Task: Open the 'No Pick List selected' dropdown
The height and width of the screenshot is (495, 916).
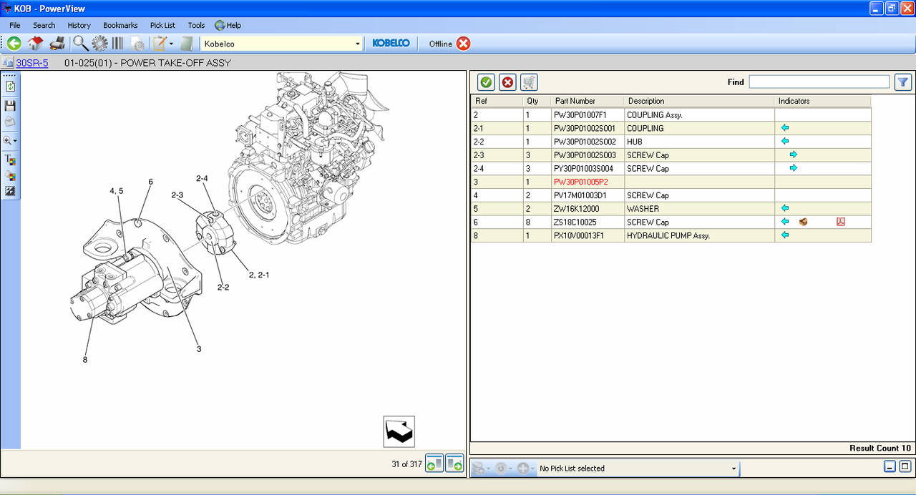Action: (x=734, y=469)
